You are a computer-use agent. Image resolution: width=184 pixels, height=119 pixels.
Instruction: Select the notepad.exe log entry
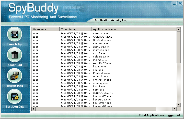(x=101, y=33)
